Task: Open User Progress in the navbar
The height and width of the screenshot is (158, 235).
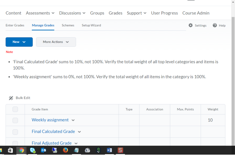Action: [x=164, y=13]
